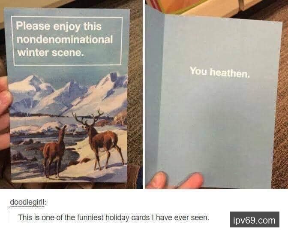288x236 pixels.
Task: Open the doodlegirll username link
Action: [27, 203]
